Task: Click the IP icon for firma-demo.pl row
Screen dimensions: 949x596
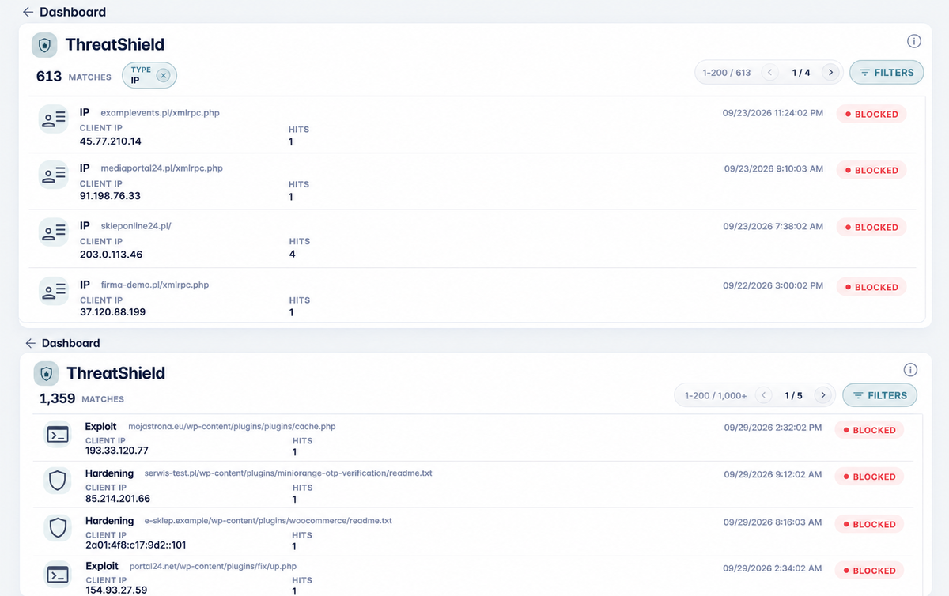Action: 54,292
